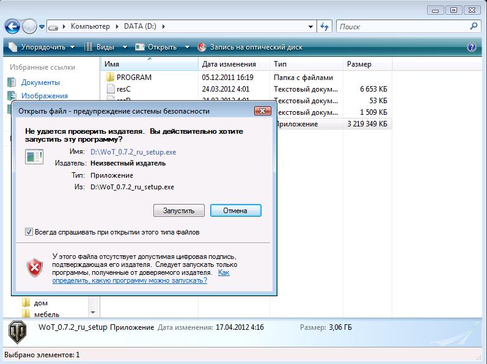Open the Виды views menu

coord(100,47)
